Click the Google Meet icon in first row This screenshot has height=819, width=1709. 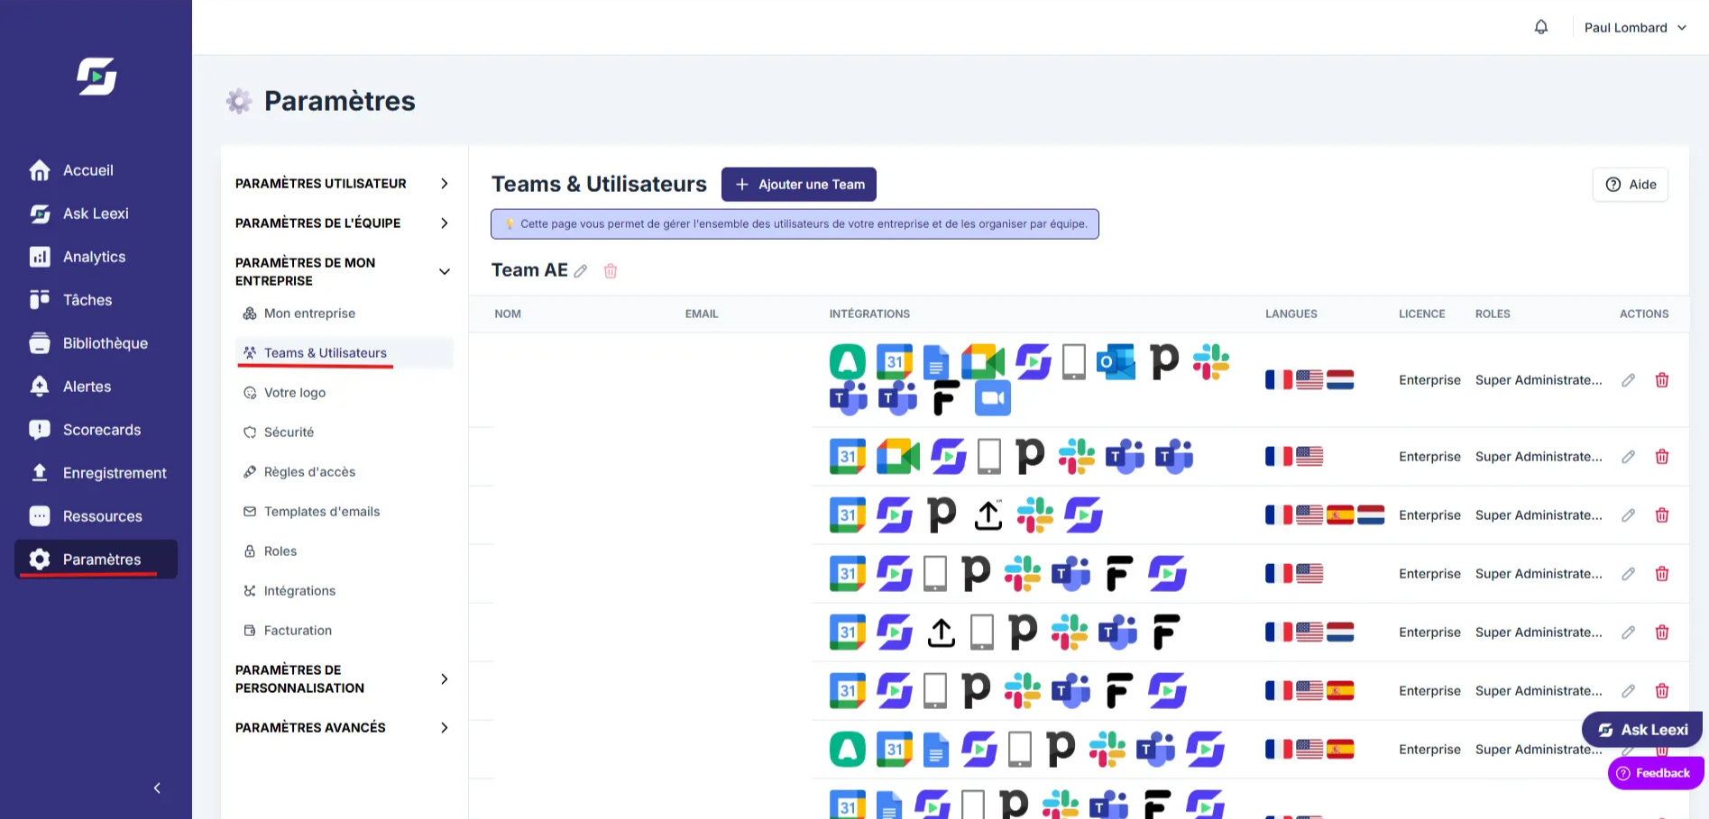click(983, 362)
